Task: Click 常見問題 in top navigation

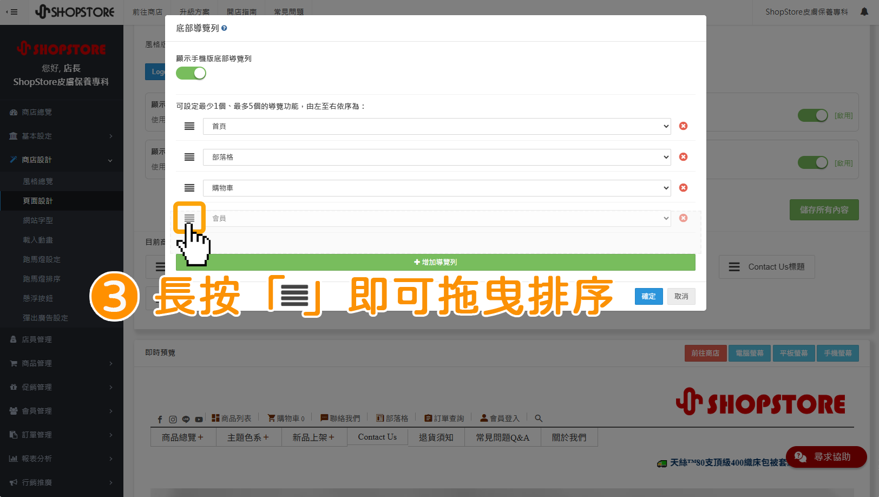Action: (x=289, y=12)
